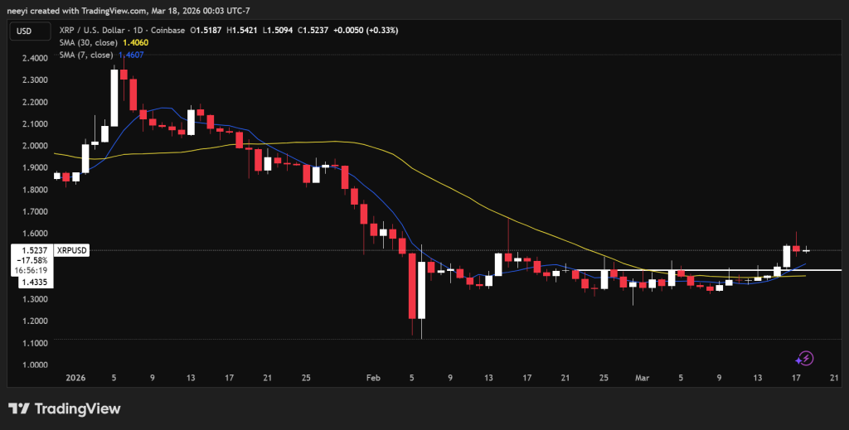Open the USD currency selector
The height and width of the screenshot is (430, 849).
pyautogui.click(x=26, y=31)
